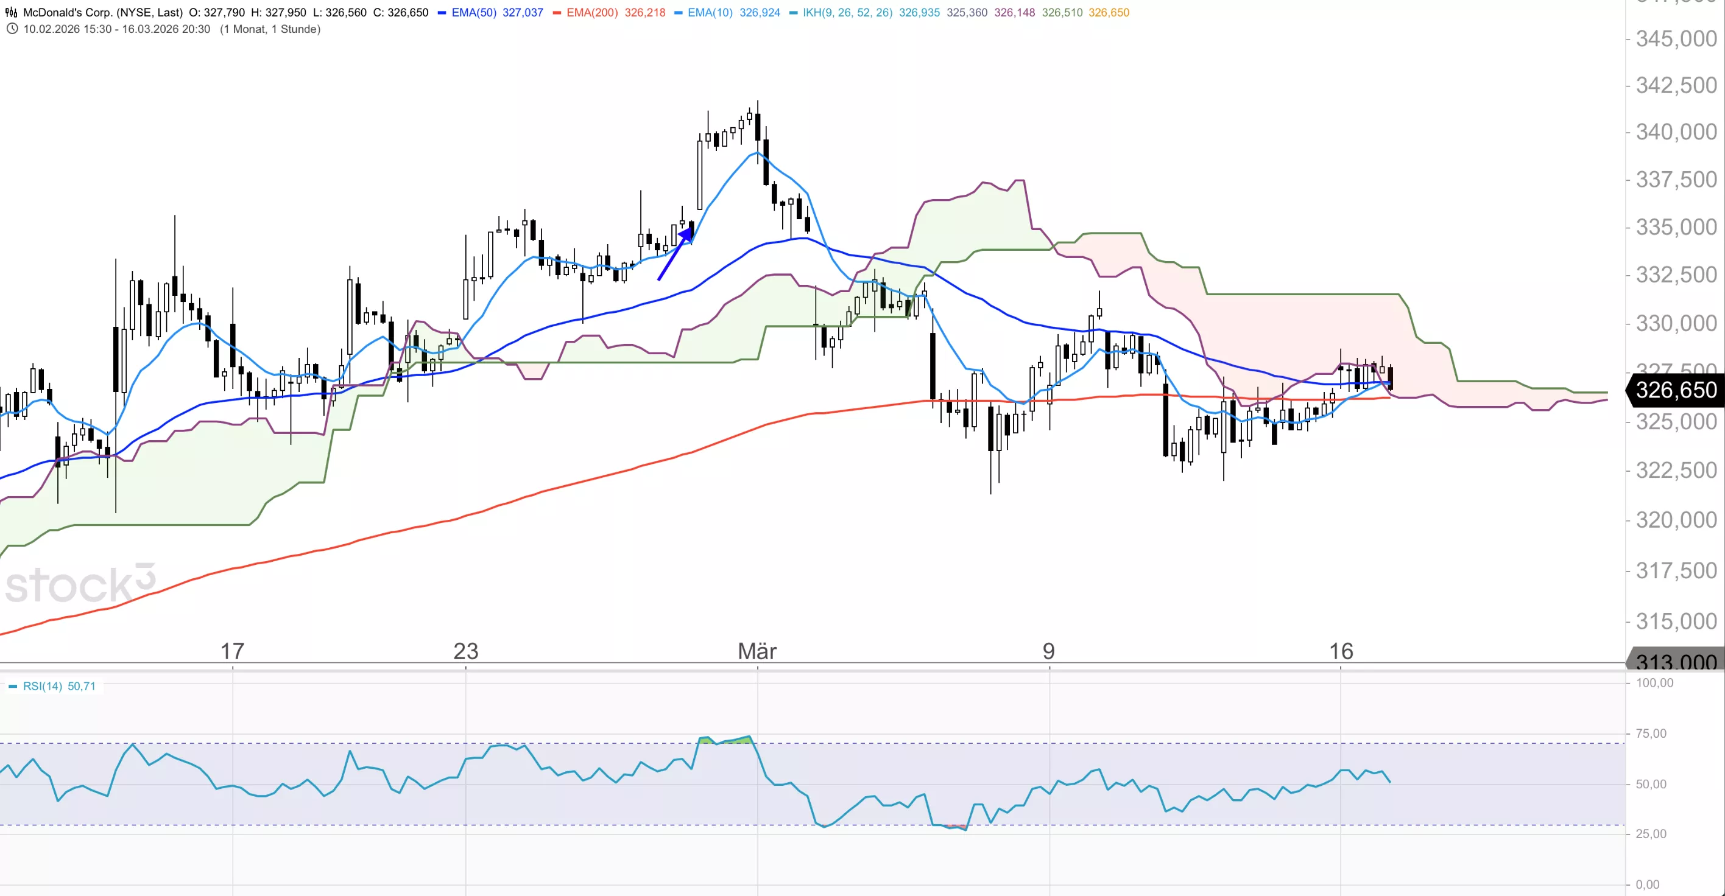Click the clock icon beside date range
The height and width of the screenshot is (896, 1725).
click(12, 29)
